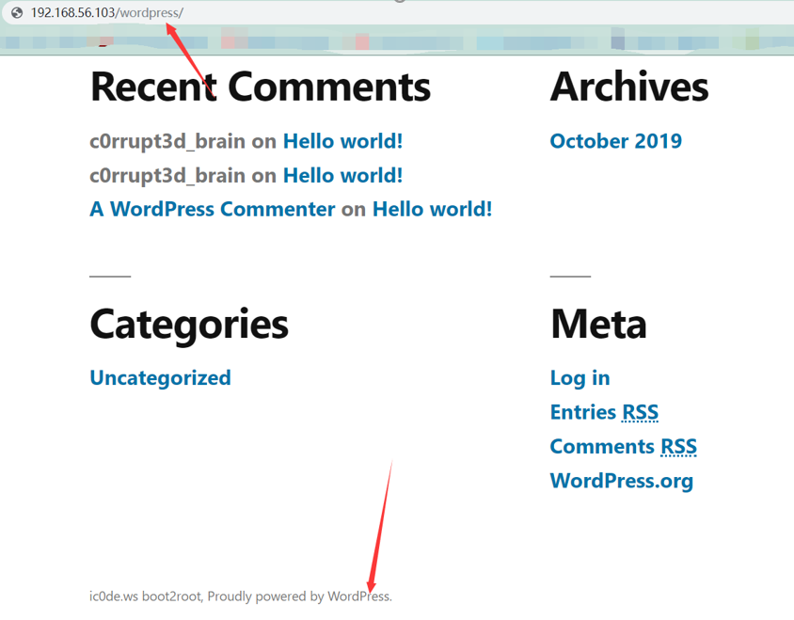The image size is (794, 620).
Task: Open first c0rrupt3d_brain comment's Hello world! link
Action: click(342, 141)
